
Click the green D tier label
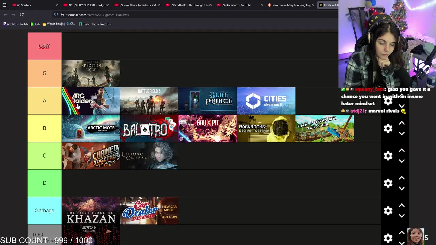(45, 183)
